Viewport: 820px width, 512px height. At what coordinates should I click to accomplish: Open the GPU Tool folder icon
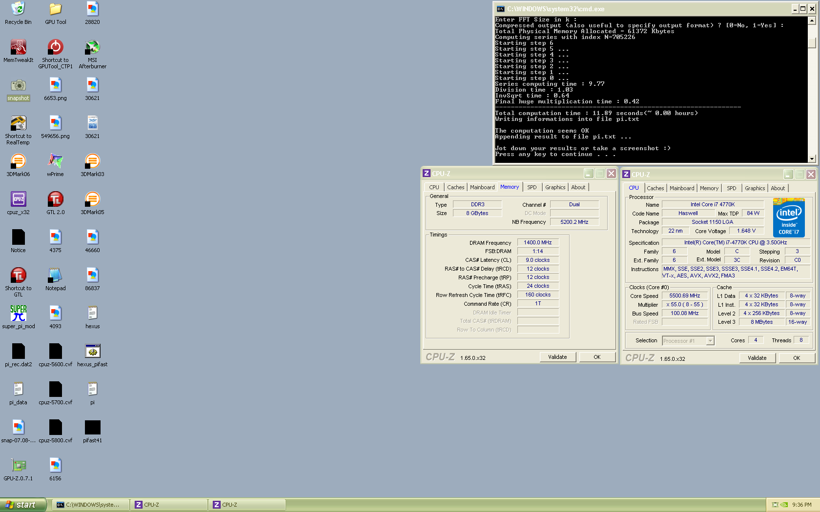pos(55,13)
